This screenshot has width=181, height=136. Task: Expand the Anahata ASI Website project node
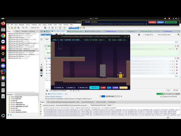[8, 56]
